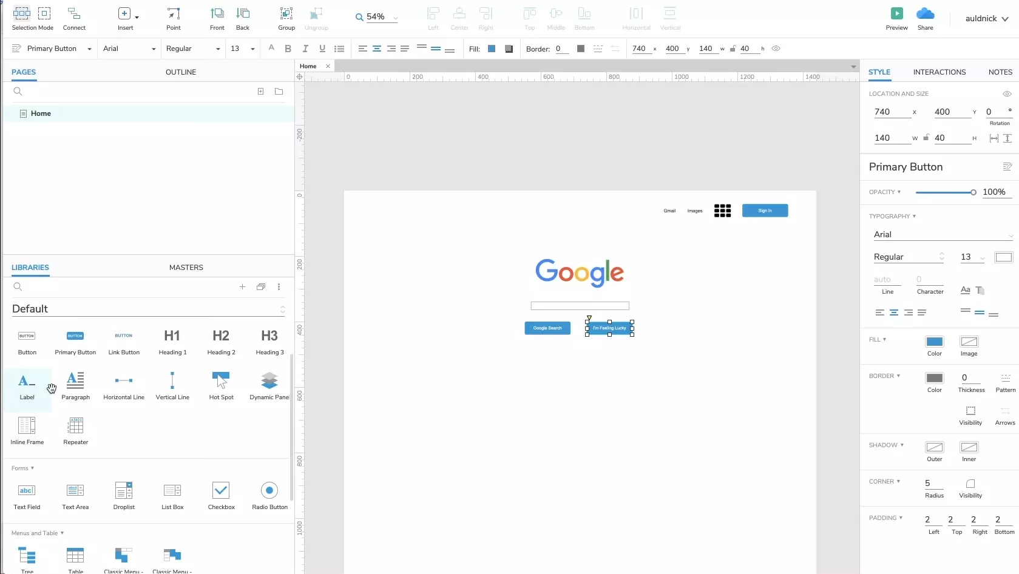Click the Primary Button library widget
1019x574 pixels.
coord(75,342)
